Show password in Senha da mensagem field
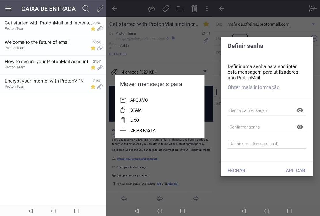Viewport: 320px width, 216px height. (x=300, y=110)
